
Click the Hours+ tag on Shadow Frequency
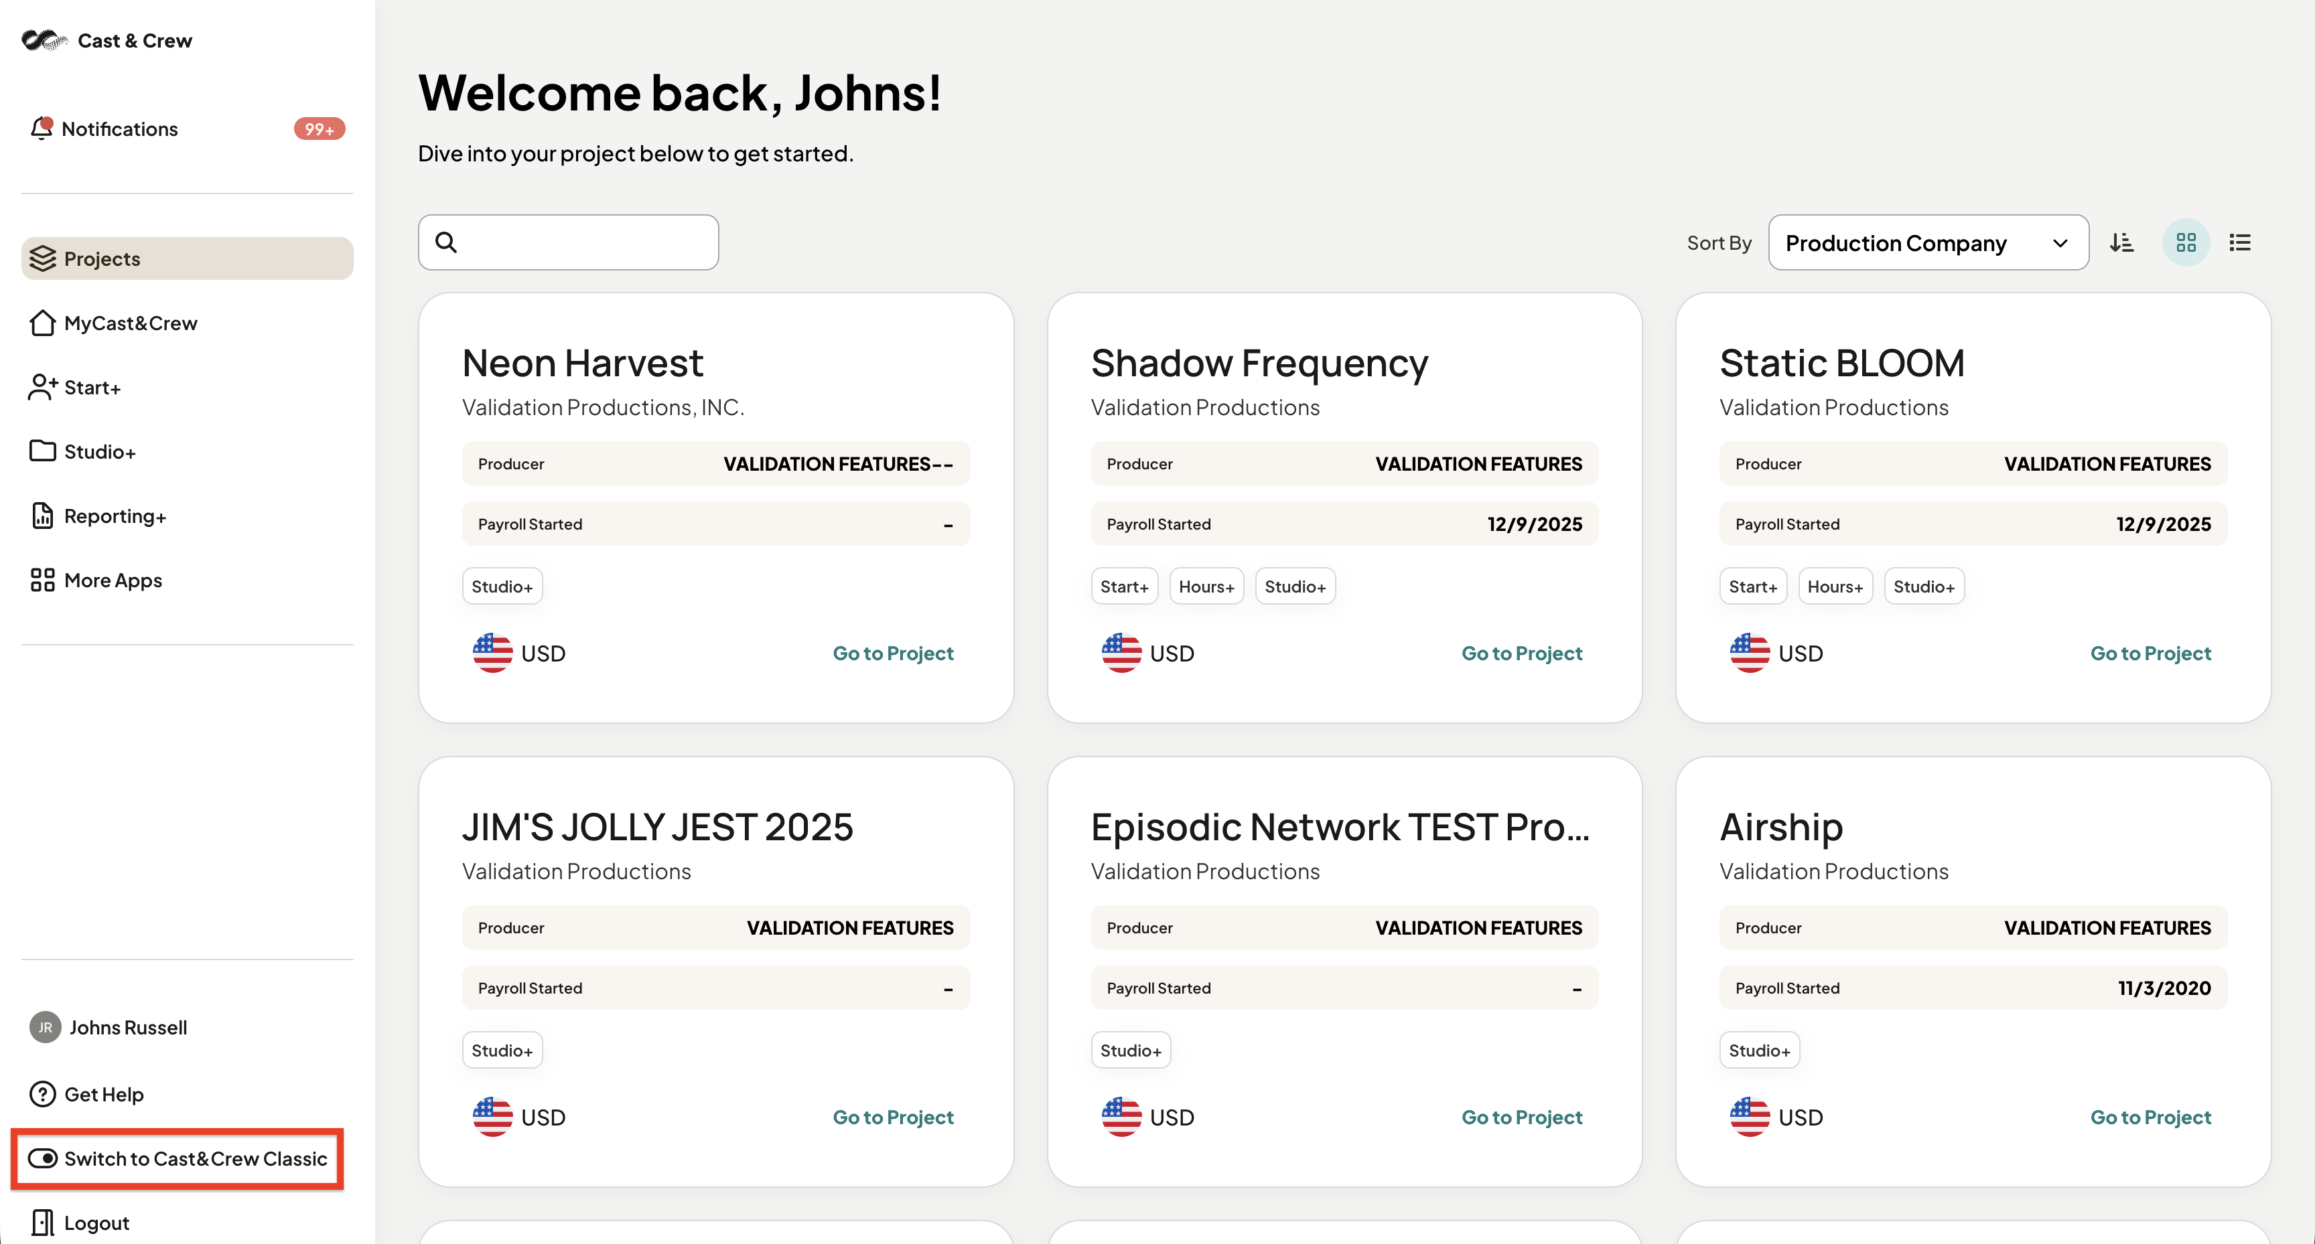pos(1206,586)
